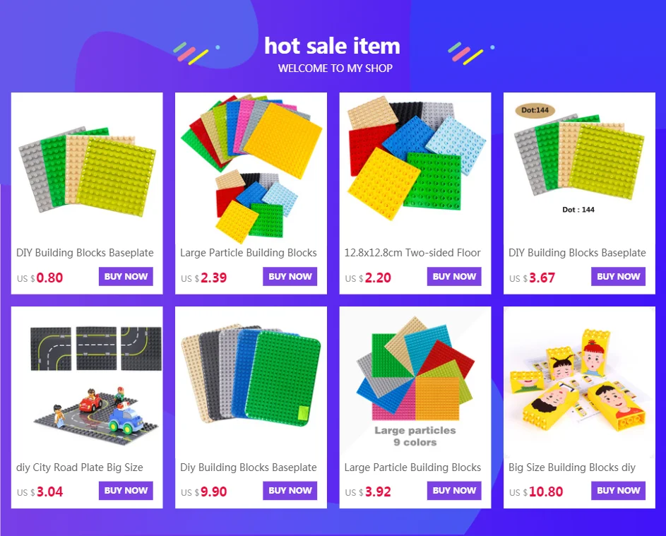Click BUY NOW for $0.80 baseplate
The image size is (666, 536).
126,277
